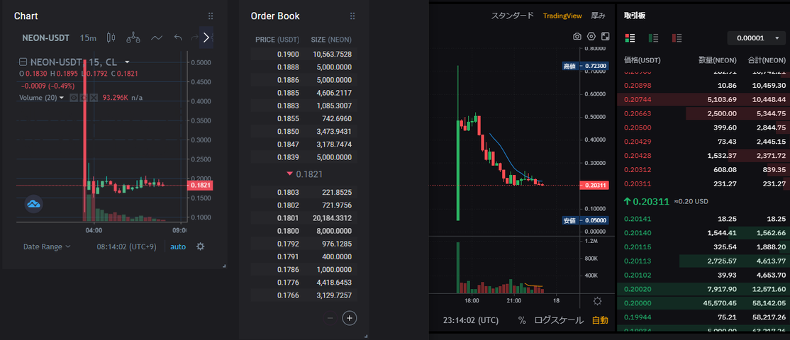Screen dimensions: 790x340
Task: Switch to スタンダード chart tab
Action: 513,16
